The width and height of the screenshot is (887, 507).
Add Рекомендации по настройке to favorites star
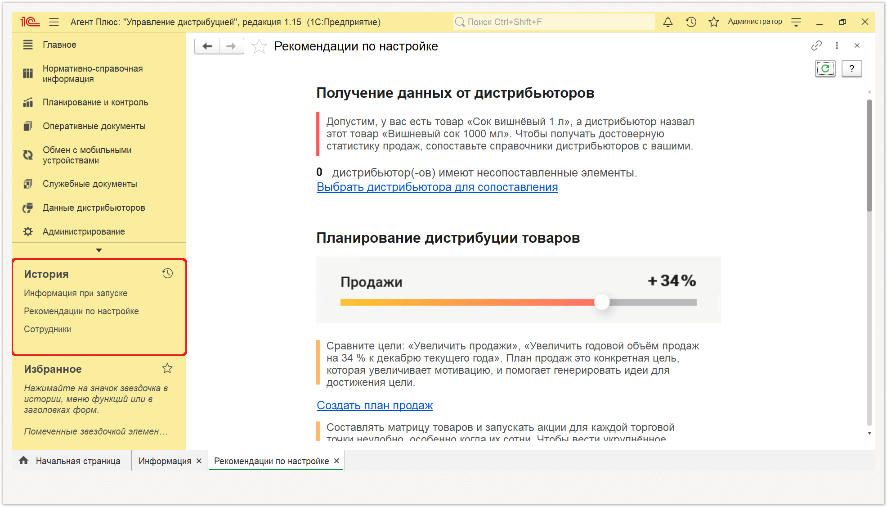pyautogui.click(x=259, y=46)
